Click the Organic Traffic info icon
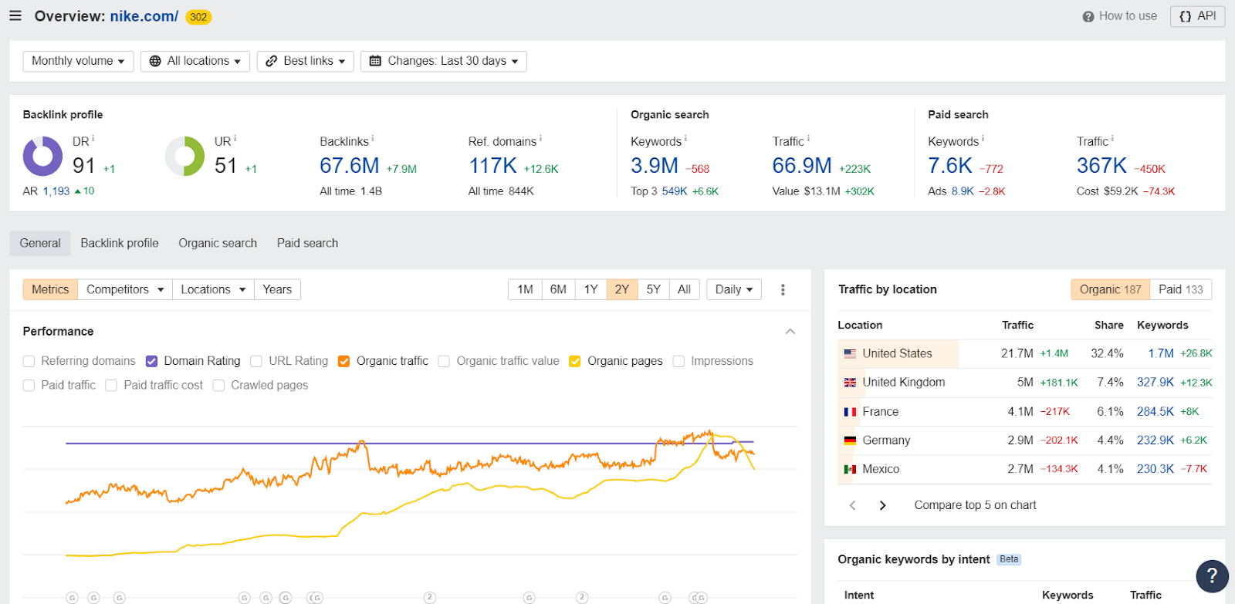Screen dimensions: 1235x604 tap(808, 139)
